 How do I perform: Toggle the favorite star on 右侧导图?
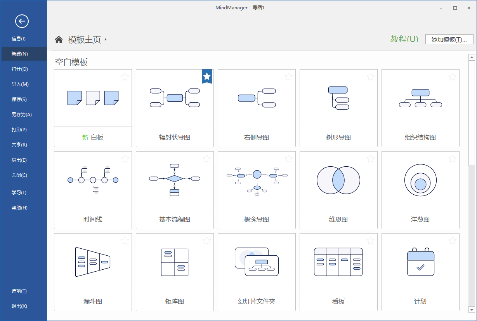pos(289,77)
